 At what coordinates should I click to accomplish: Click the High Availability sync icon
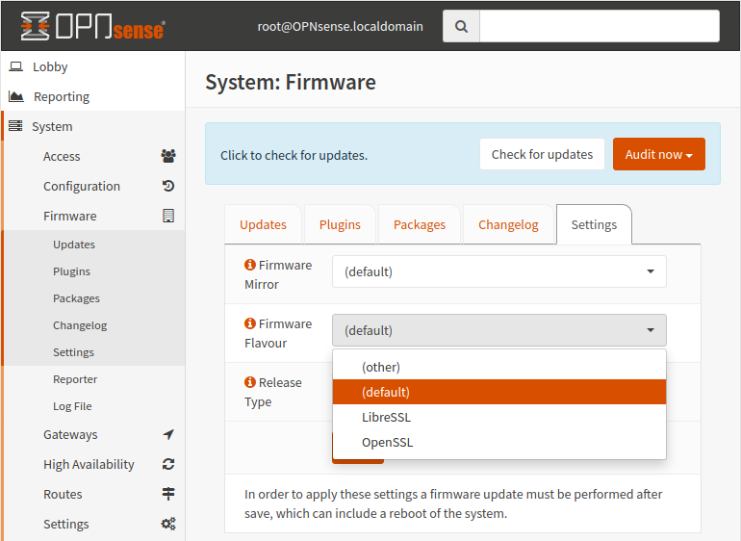click(x=168, y=464)
